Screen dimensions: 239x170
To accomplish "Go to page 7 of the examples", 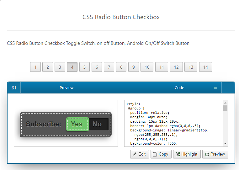I will [109, 67].
